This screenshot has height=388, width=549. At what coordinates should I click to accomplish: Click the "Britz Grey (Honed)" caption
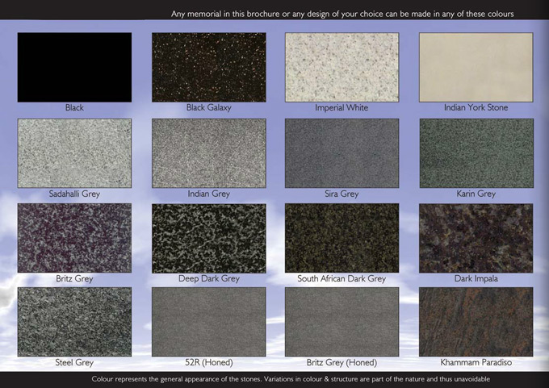[x=342, y=362]
